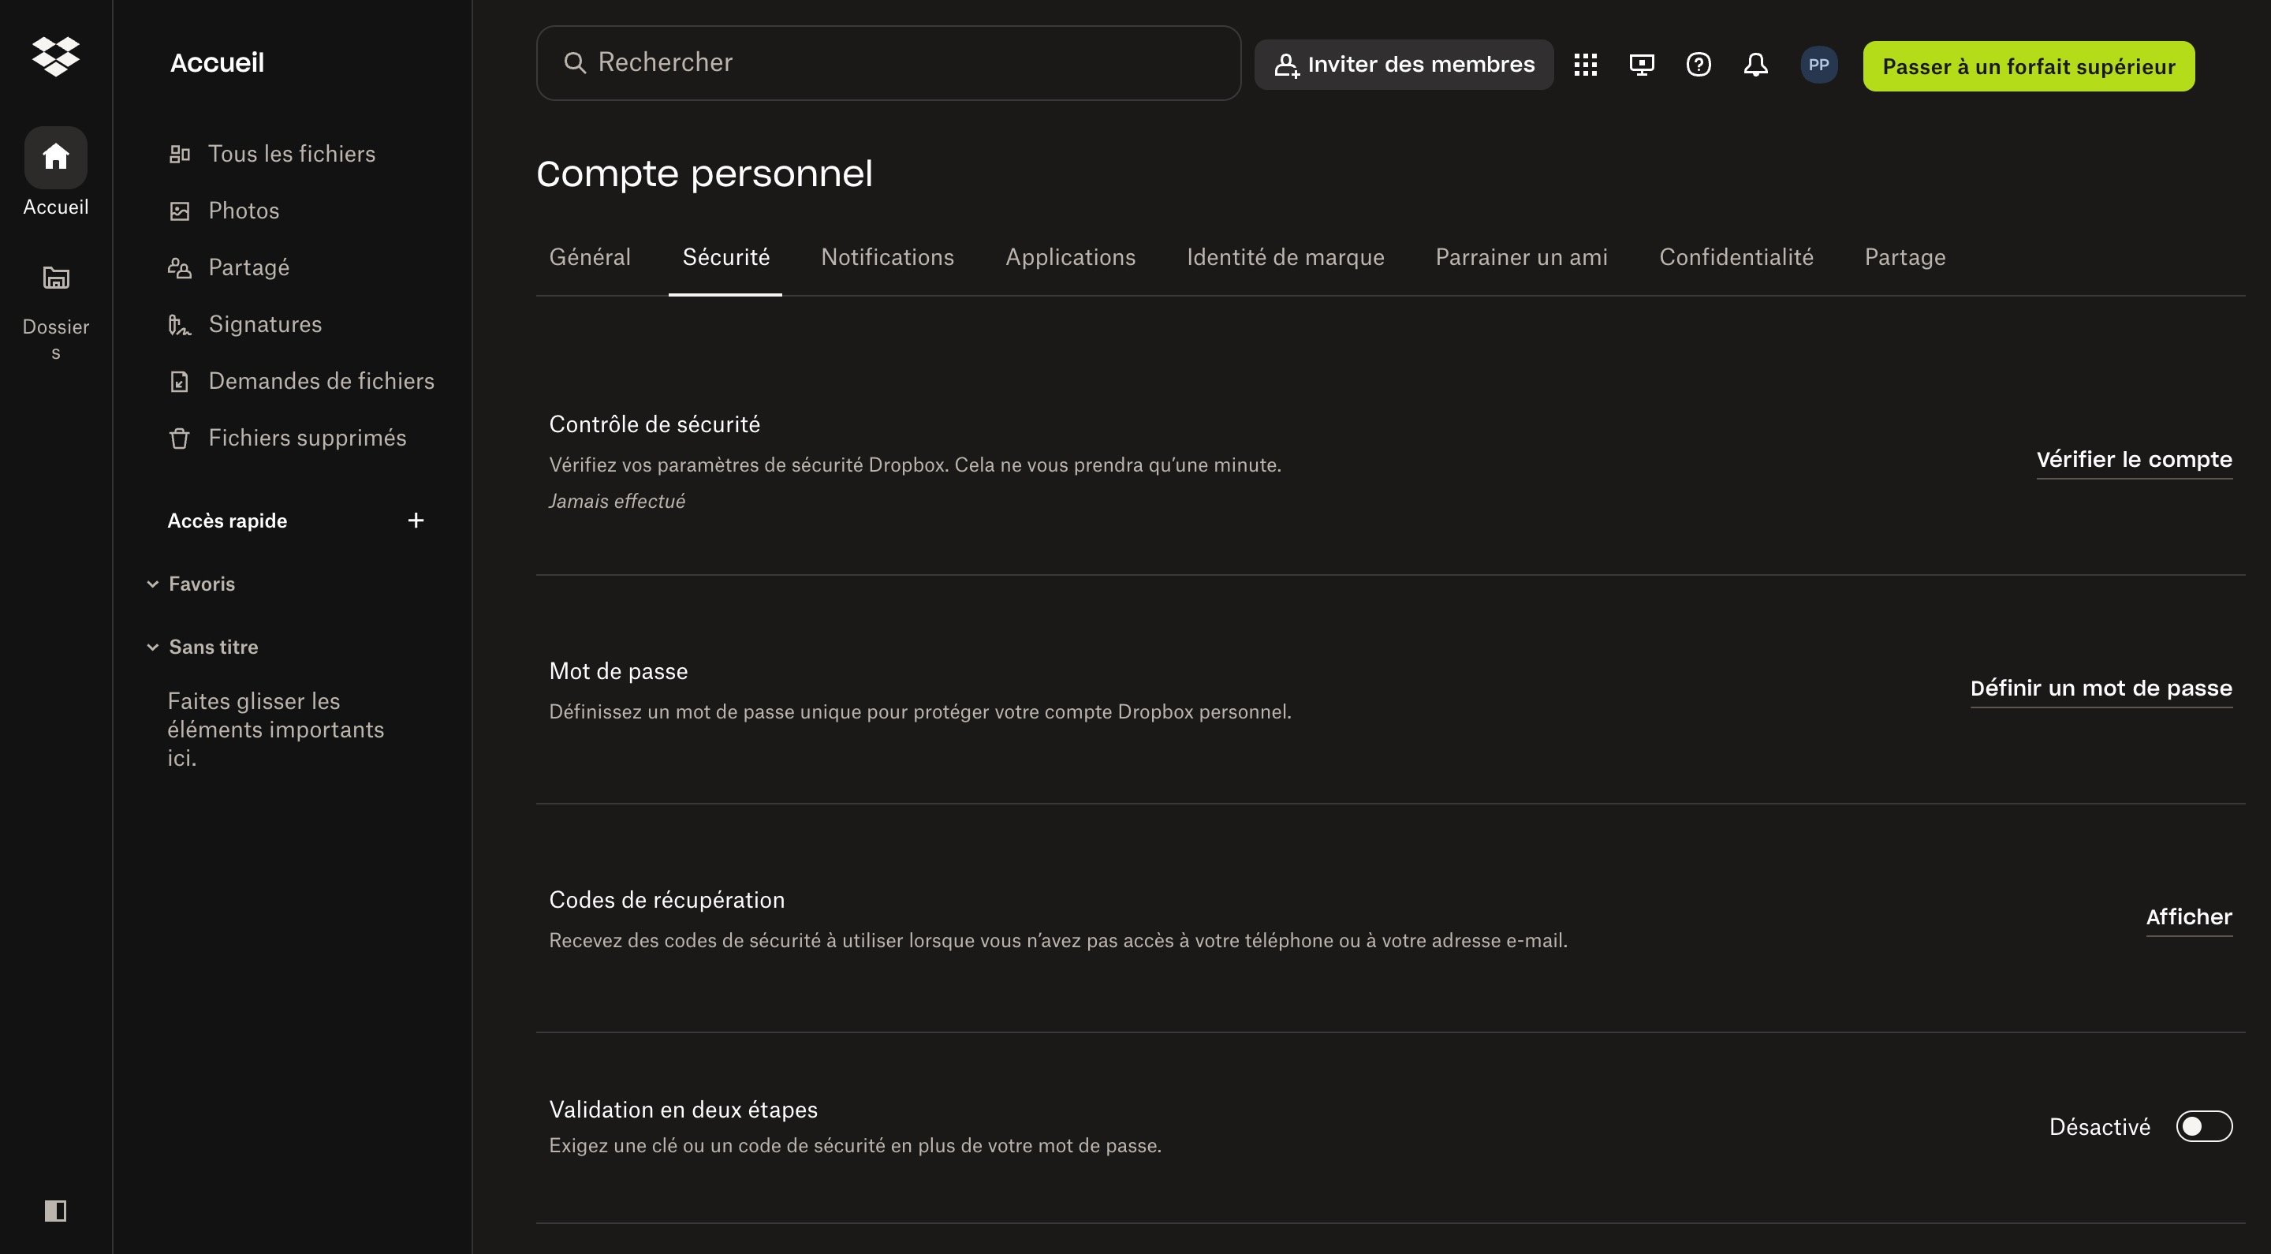The width and height of the screenshot is (2271, 1254).
Task: Click the help question mark icon
Action: [x=1698, y=65]
